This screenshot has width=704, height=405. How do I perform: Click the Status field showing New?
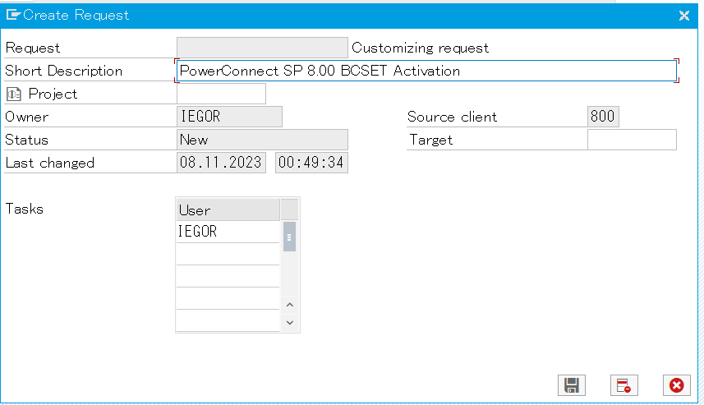262,140
